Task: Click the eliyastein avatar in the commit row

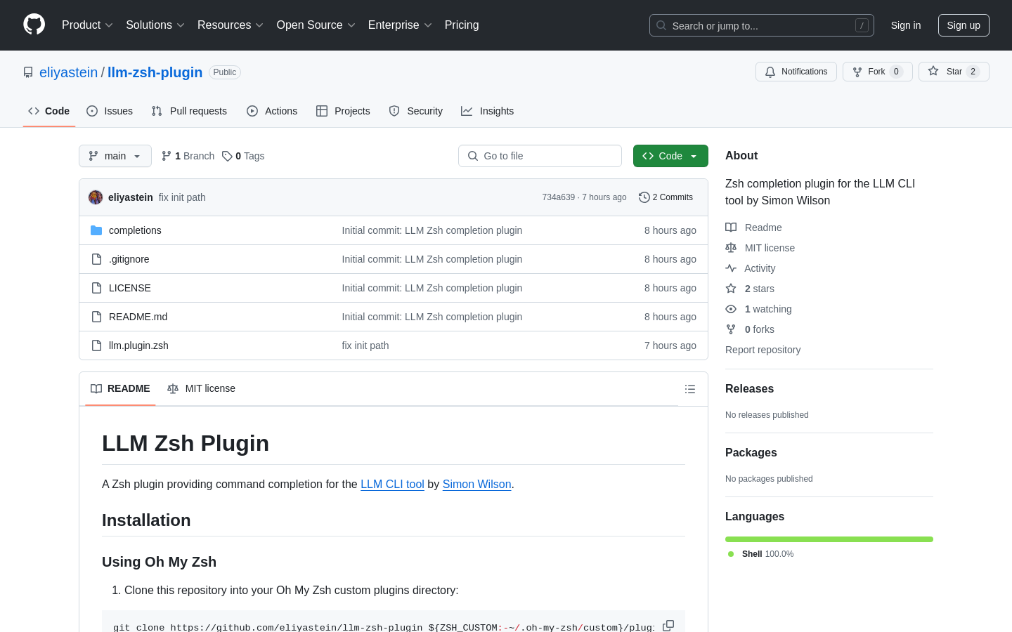Action: point(96,197)
